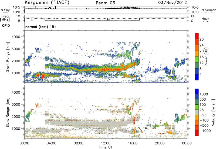Click the 'Slant Range [km]' label of the velocity panel
This screenshot has width=216, height=149.
(8, 112)
